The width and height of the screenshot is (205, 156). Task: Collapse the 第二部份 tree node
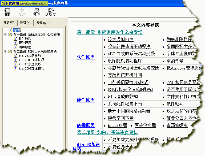tap(5, 51)
